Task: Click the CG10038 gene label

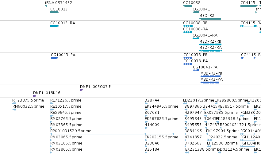Action: pos(192,3)
